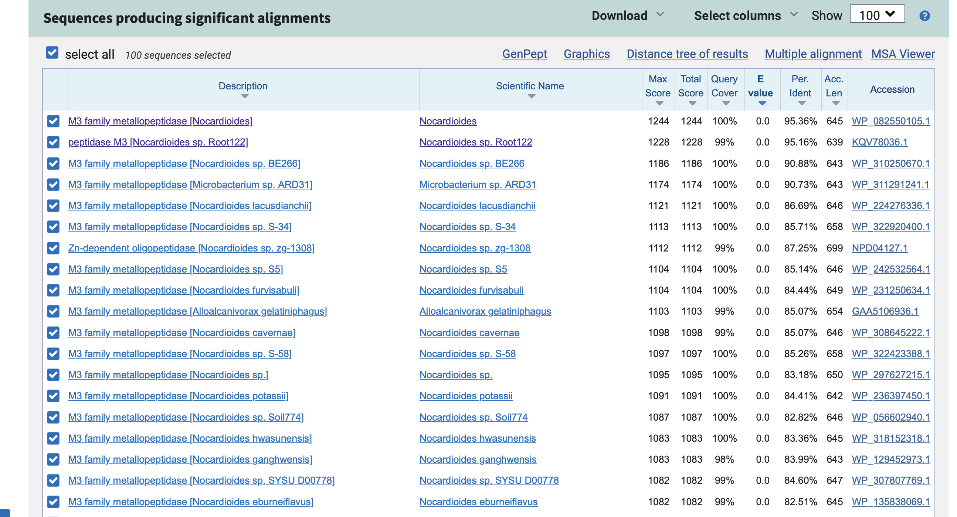Uncheck the Nocardioides lacusdianchii row checkbox
Viewport: 957px width, 517px height.
pyautogui.click(x=53, y=206)
